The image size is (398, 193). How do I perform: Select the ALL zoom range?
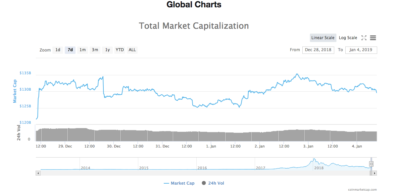(132, 50)
